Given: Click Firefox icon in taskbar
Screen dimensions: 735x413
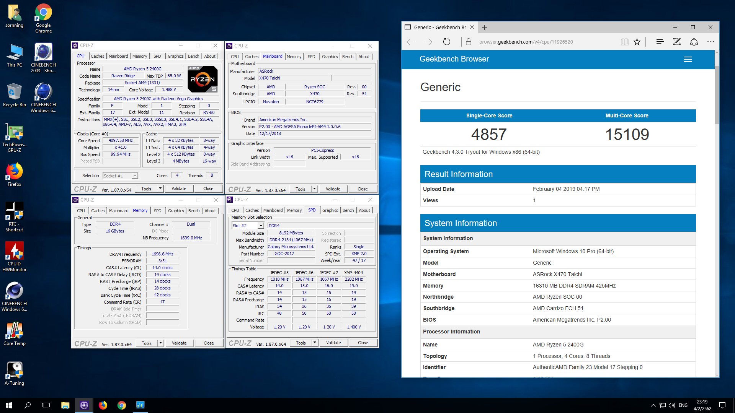Looking at the screenshot, I should (103, 405).
